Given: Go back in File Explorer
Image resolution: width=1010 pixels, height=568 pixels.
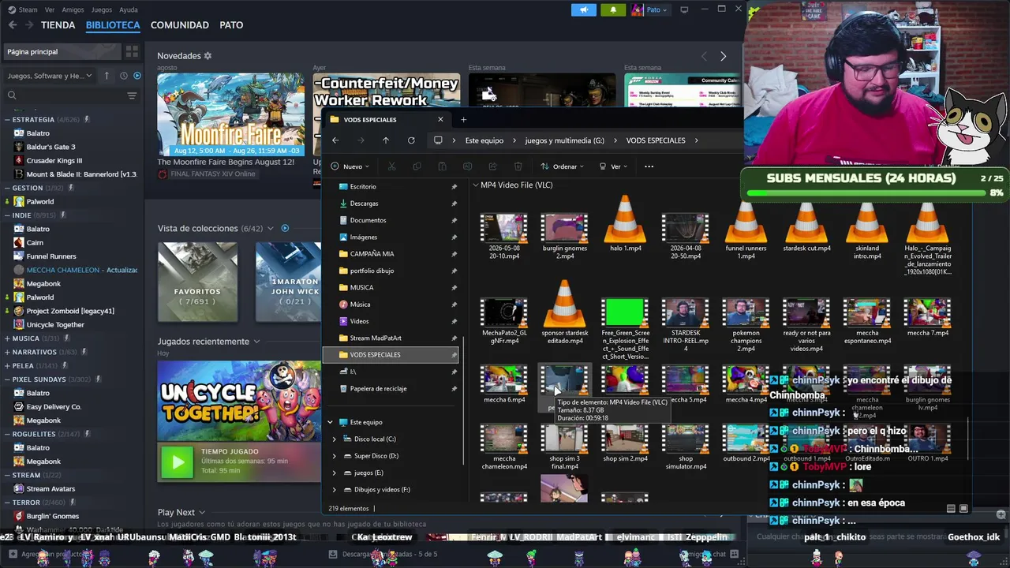Looking at the screenshot, I should (335, 140).
